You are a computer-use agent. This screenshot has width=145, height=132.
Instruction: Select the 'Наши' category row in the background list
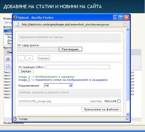(x=8, y=34)
